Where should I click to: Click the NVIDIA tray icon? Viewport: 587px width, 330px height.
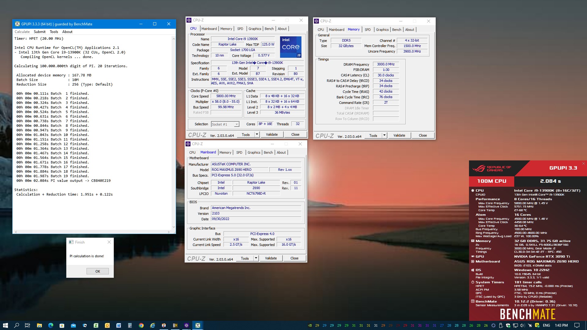pyautogui.click(x=310, y=325)
